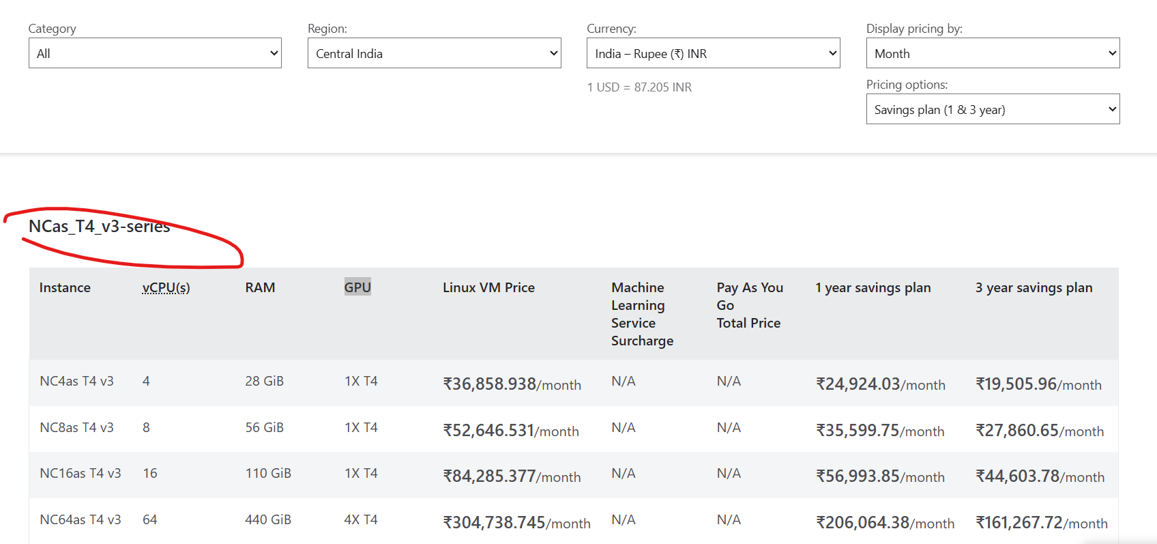The image size is (1157, 544).
Task: Open the Category dropdown set to All
Action: click(x=155, y=53)
